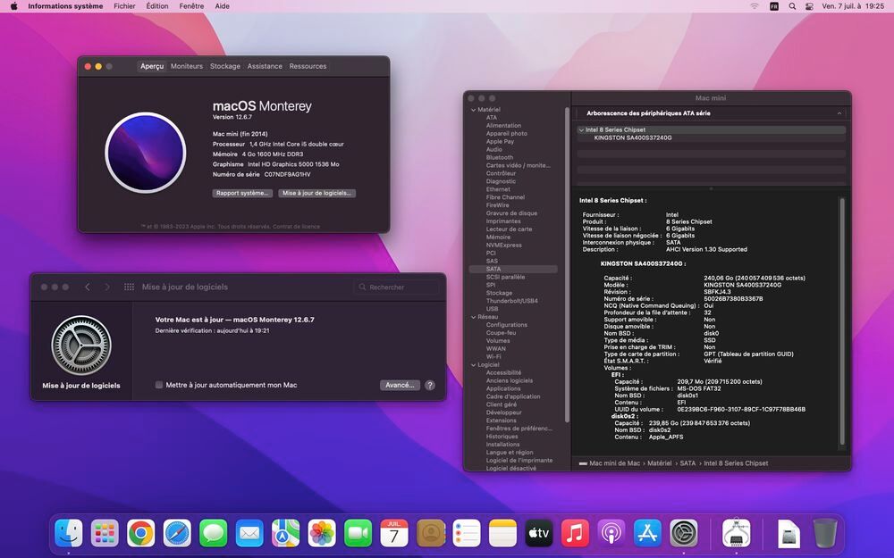This screenshot has height=558, width=894.
Task: Click the date and time in menu bar
Action: tap(853, 6)
